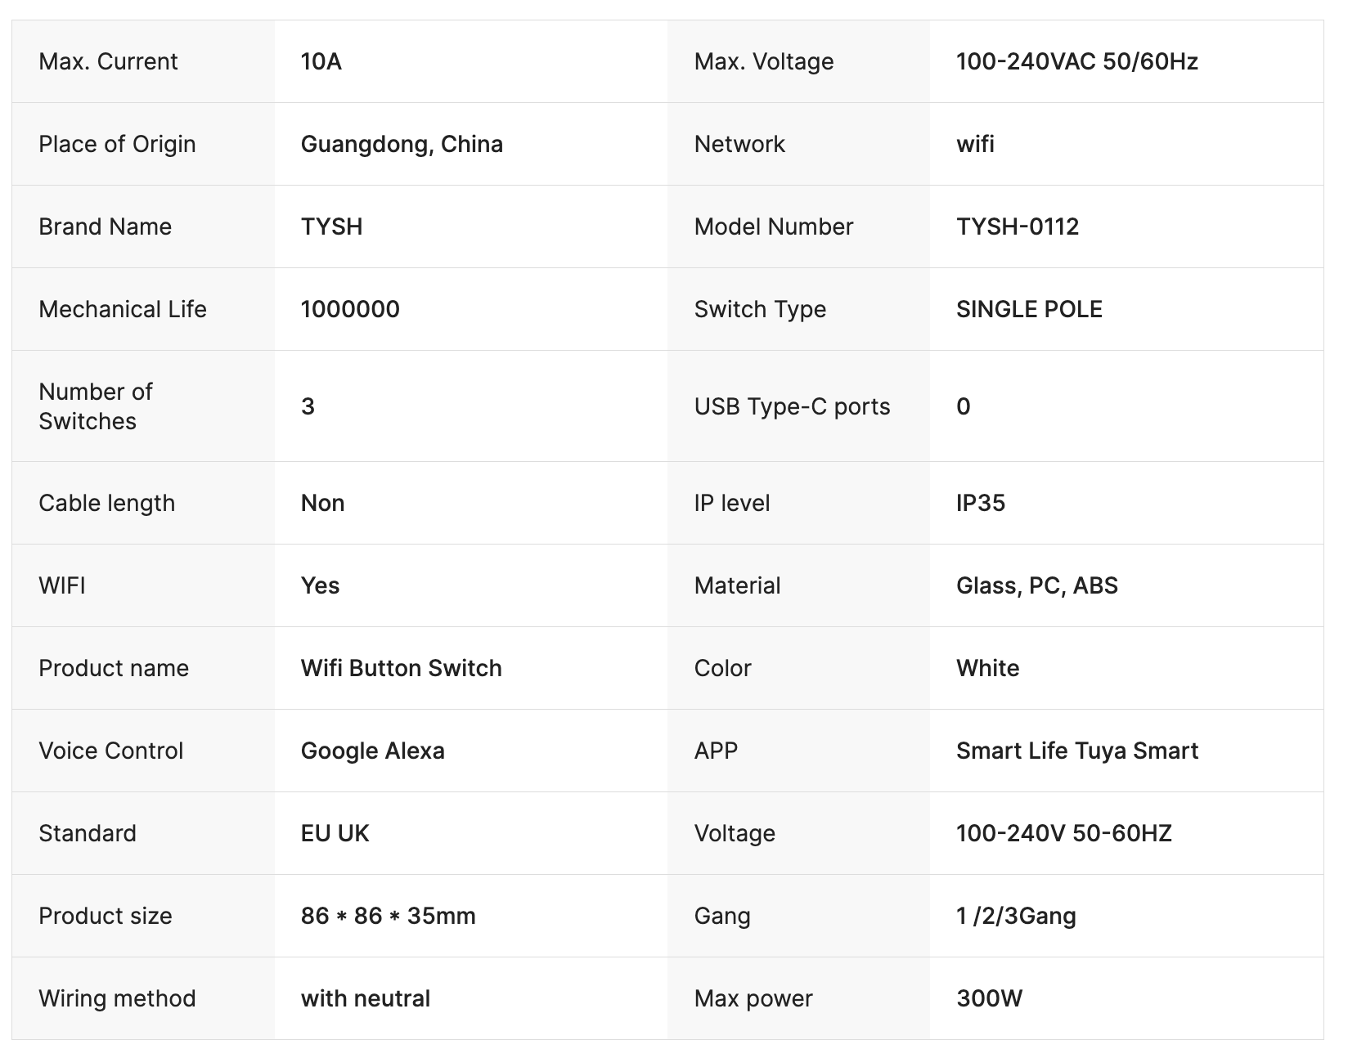Click the "with neutral" wiring method value
This screenshot has width=1348, height=1058.
[365, 998]
